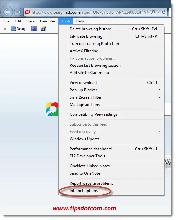Viewport: 176px width, 220px height.
Task: Refresh the page with reload icon
Action: pos(164,12)
